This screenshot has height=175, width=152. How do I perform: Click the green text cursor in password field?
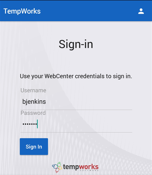[x=38, y=124]
